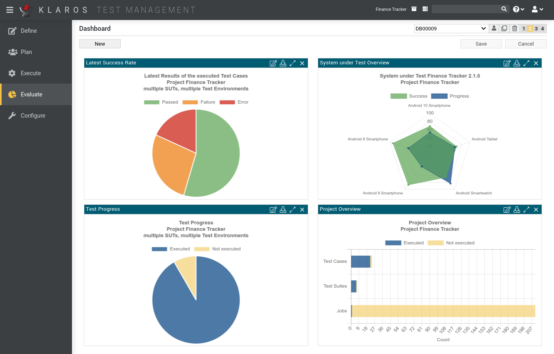Image resolution: width=554 pixels, height=354 pixels.
Task: Expand the Test Progress panel fullscreen
Action: pyautogui.click(x=293, y=210)
